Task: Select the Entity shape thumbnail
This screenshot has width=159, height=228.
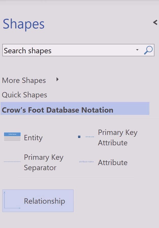Action: pyautogui.click(x=12, y=137)
